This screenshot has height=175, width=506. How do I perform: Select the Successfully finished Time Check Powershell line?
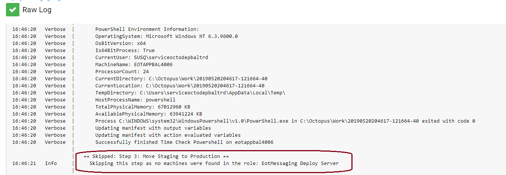point(184,142)
